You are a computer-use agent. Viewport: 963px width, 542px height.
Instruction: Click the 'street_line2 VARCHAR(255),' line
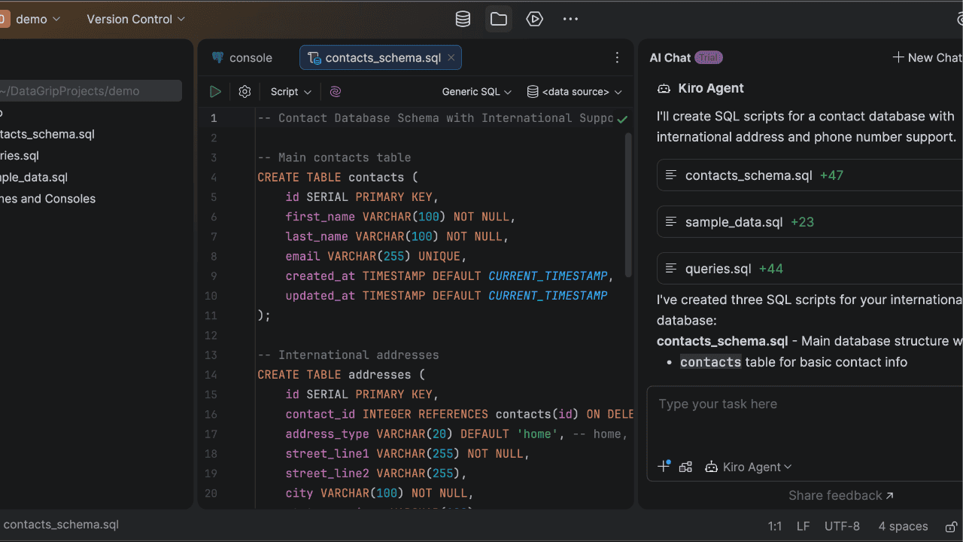pos(376,473)
